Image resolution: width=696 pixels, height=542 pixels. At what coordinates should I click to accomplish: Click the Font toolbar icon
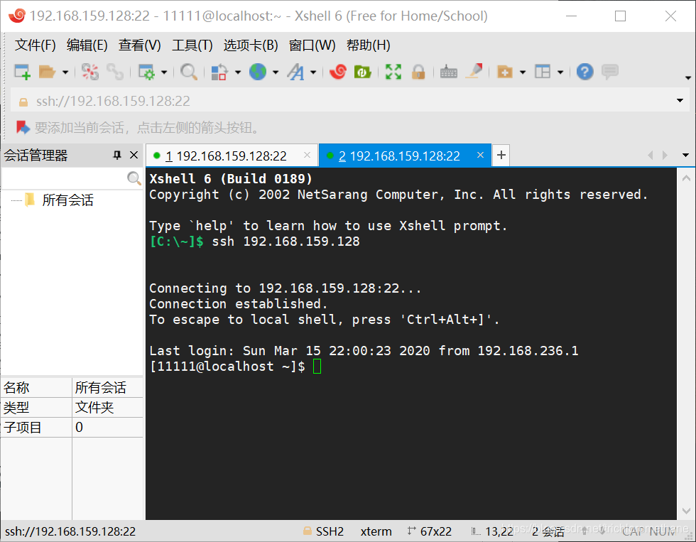coord(295,72)
